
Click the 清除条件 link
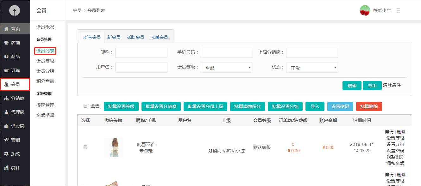coord(392,85)
